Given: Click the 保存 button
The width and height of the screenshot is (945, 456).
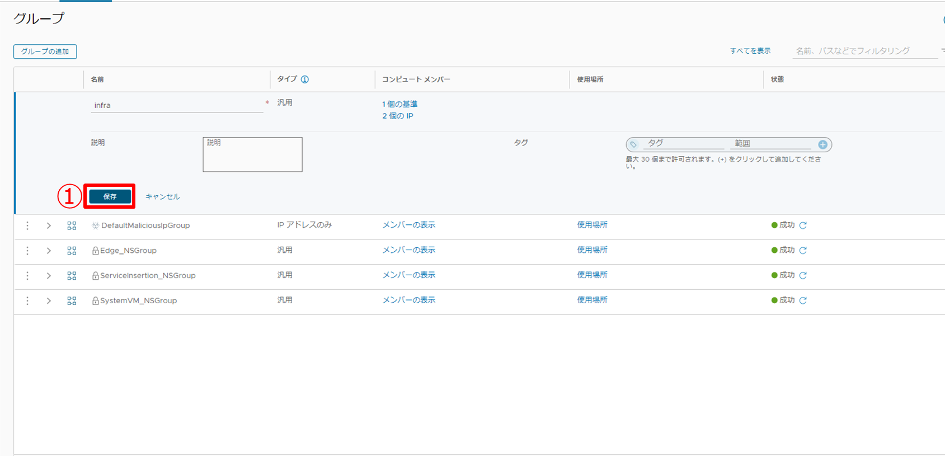Looking at the screenshot, I should tap(110, 196).
